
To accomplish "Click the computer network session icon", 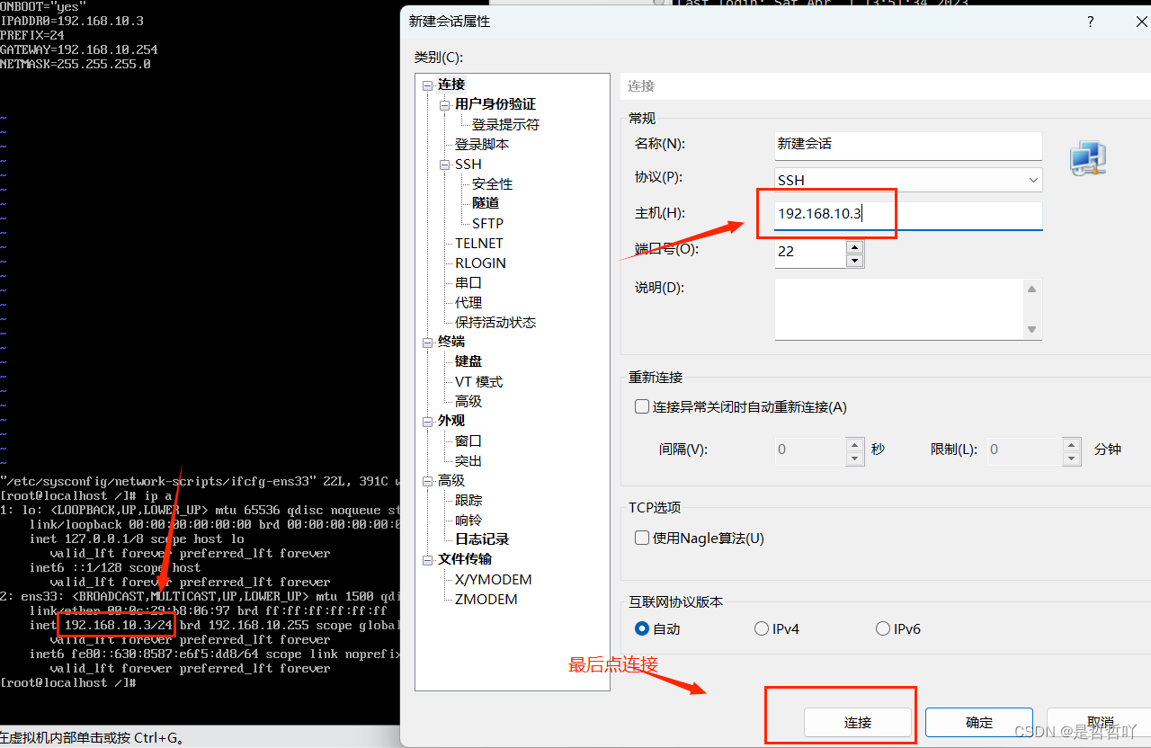I will (x=1087, y=158).
